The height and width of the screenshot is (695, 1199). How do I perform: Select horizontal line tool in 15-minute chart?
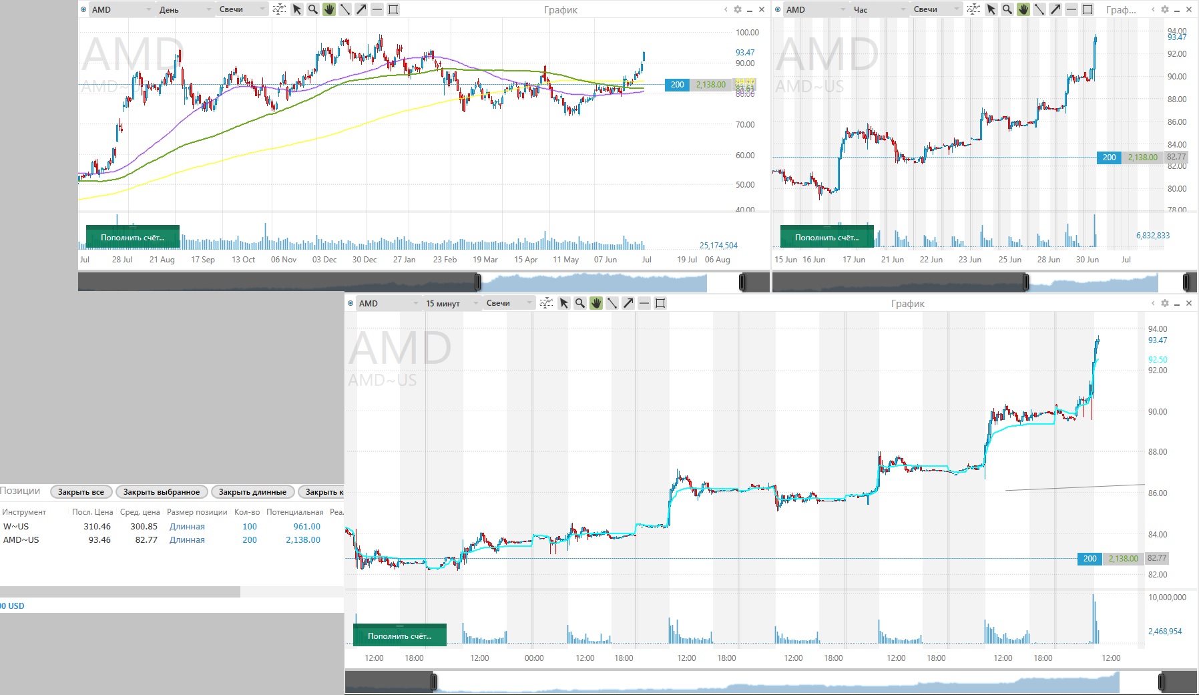click(x=644, y=303)
